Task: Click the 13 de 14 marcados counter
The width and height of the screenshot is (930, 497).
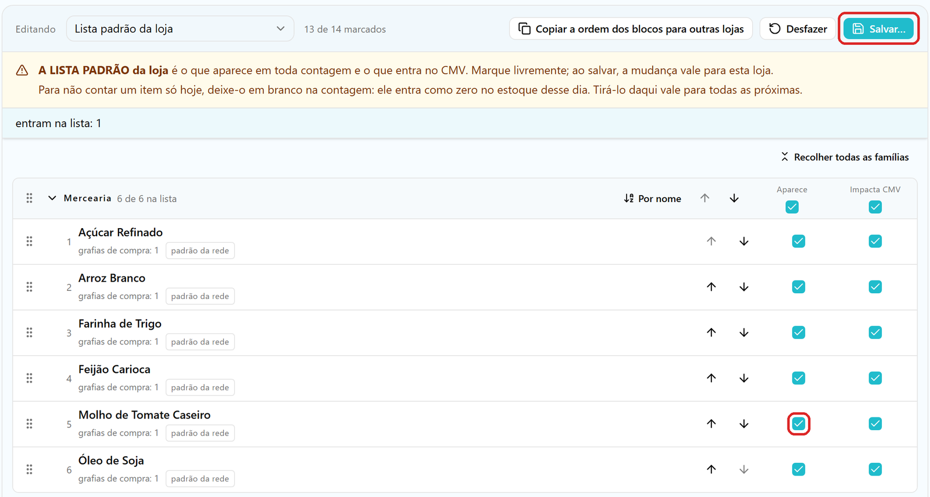Action: tap(345, 29)
